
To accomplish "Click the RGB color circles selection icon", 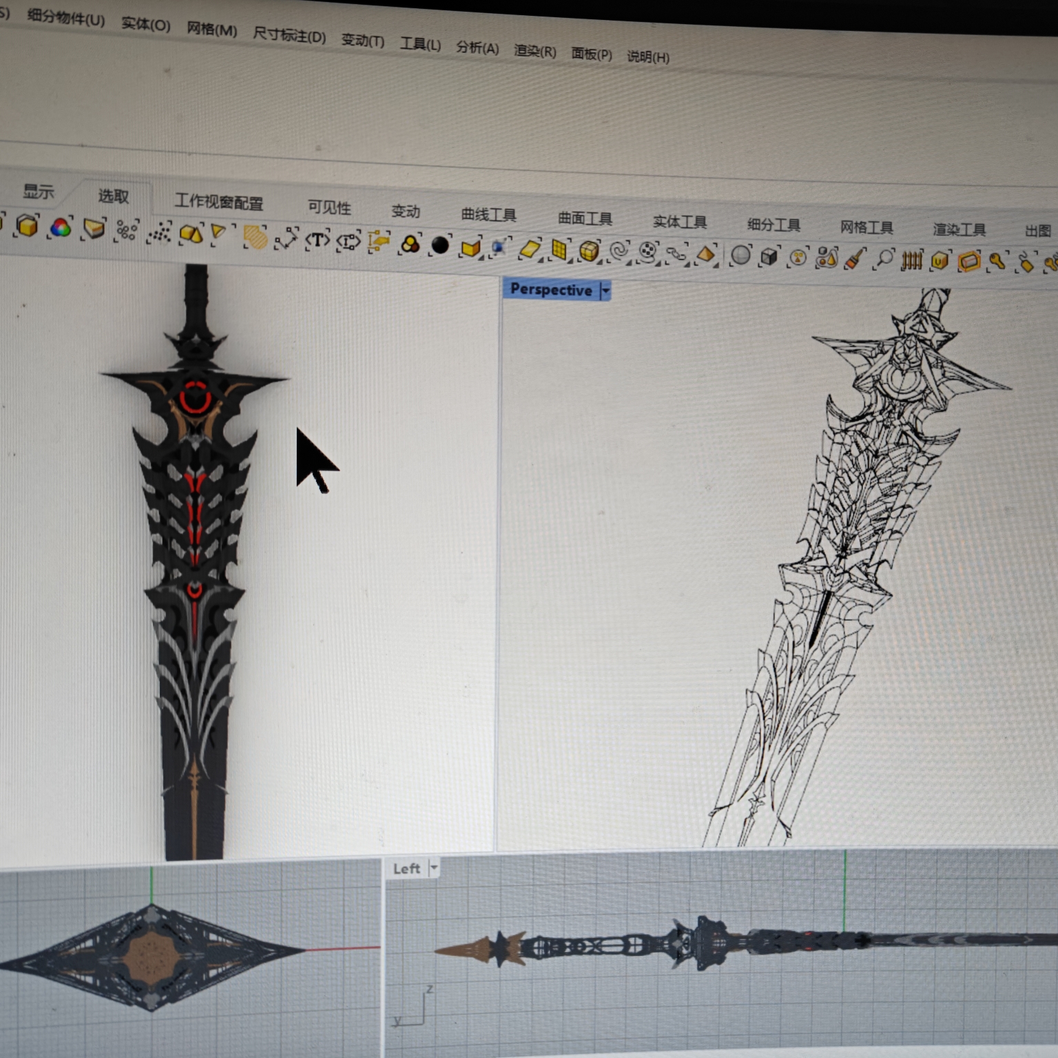I will [x=61, y=228].
